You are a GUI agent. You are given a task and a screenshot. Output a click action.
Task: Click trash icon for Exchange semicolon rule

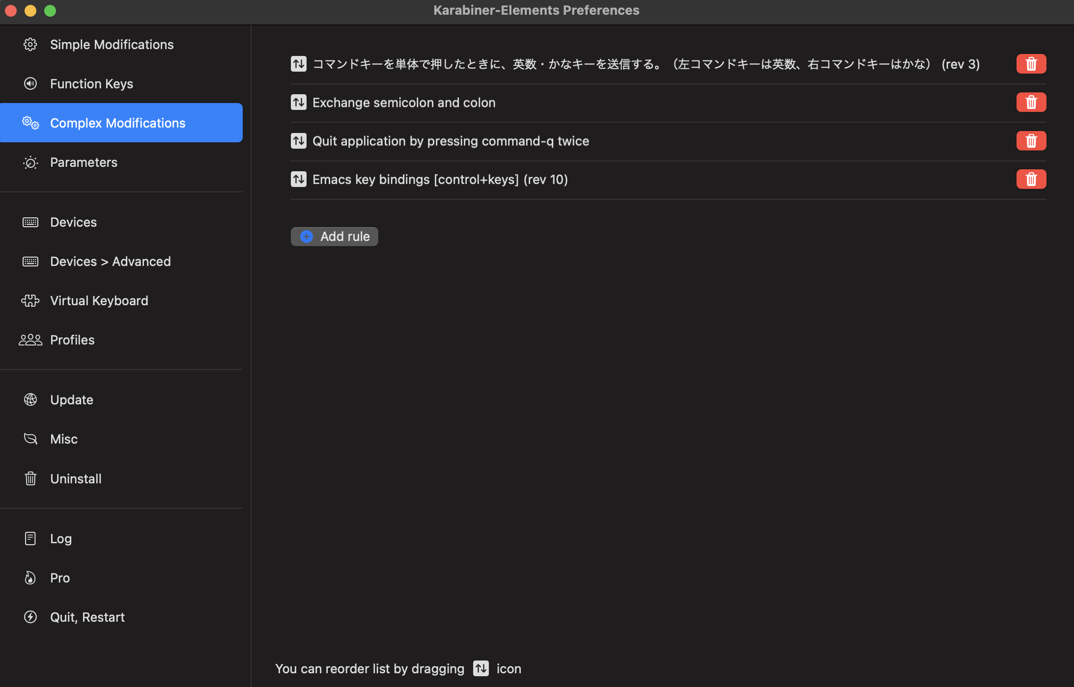click(x=1031, y=102)
